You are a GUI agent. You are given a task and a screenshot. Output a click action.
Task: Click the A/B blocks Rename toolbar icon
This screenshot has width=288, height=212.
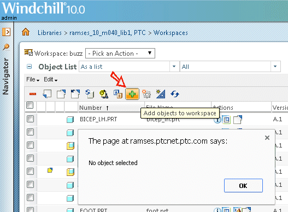click(x=118, y=94)
